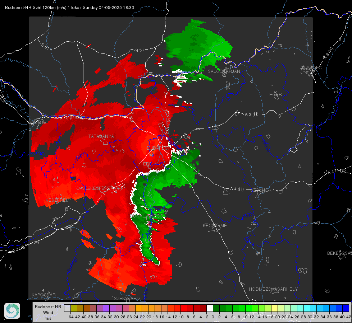Click the blue Pest county label
The height and width of the screenshot is (323, 352).
coord(247,216)
